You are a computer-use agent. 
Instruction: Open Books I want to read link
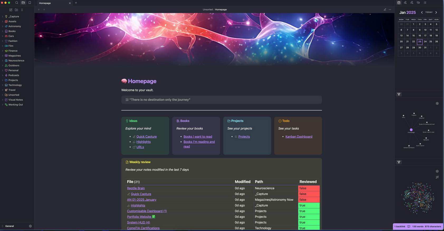[x=198, y=137]
